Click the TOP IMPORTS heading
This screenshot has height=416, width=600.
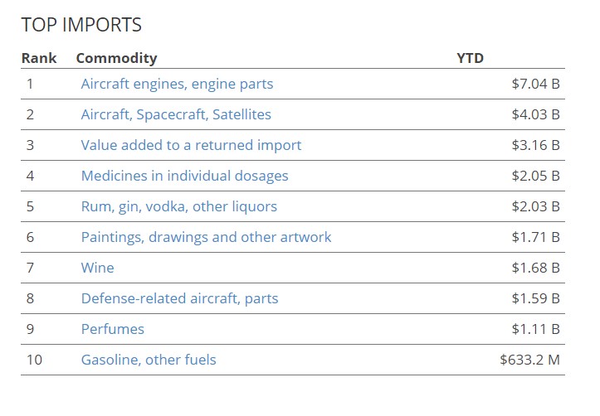(x=81, y=25)
